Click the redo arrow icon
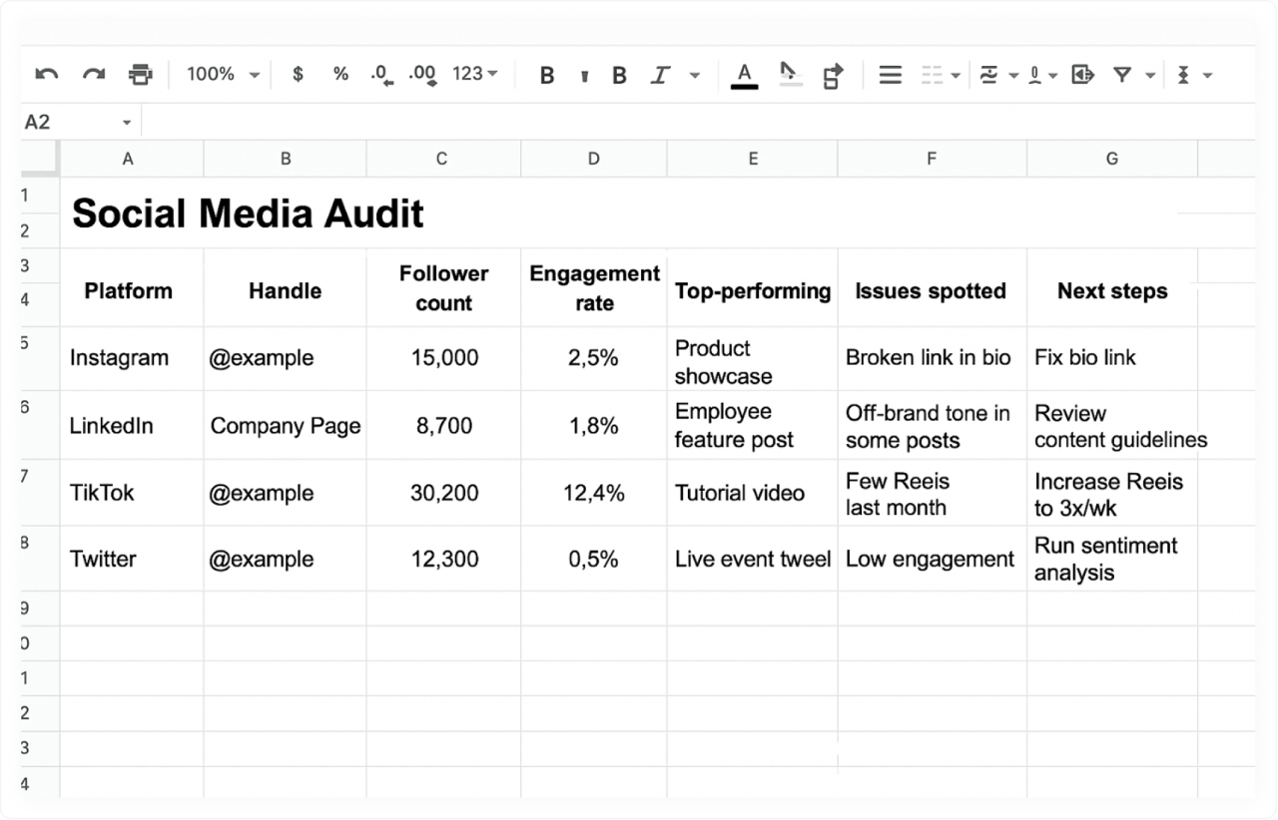Screen dimensions: 1278x820 pyautogui.click(x=94, y=75)
